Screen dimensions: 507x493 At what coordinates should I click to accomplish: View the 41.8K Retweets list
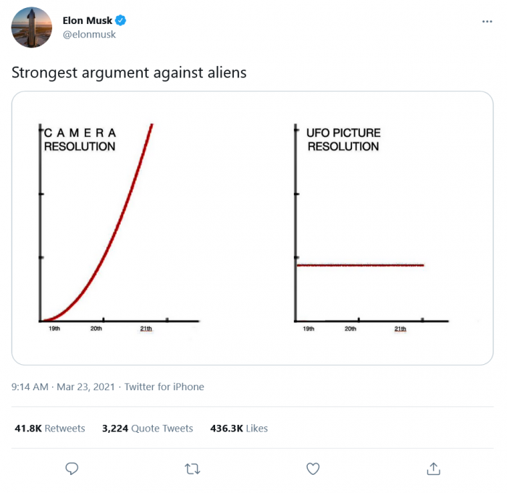50,429
